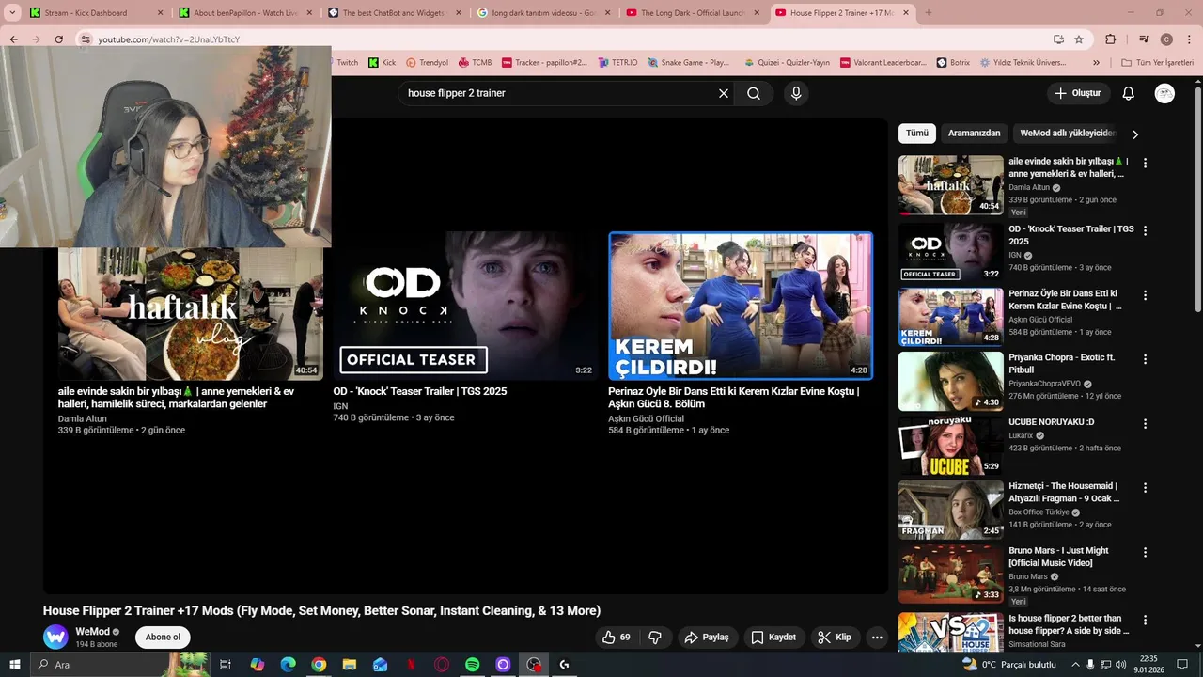Image resolution: width=1203 pixels, height=677 pixels.
Task: Open a new browser tab
Action: coord(929,13)
